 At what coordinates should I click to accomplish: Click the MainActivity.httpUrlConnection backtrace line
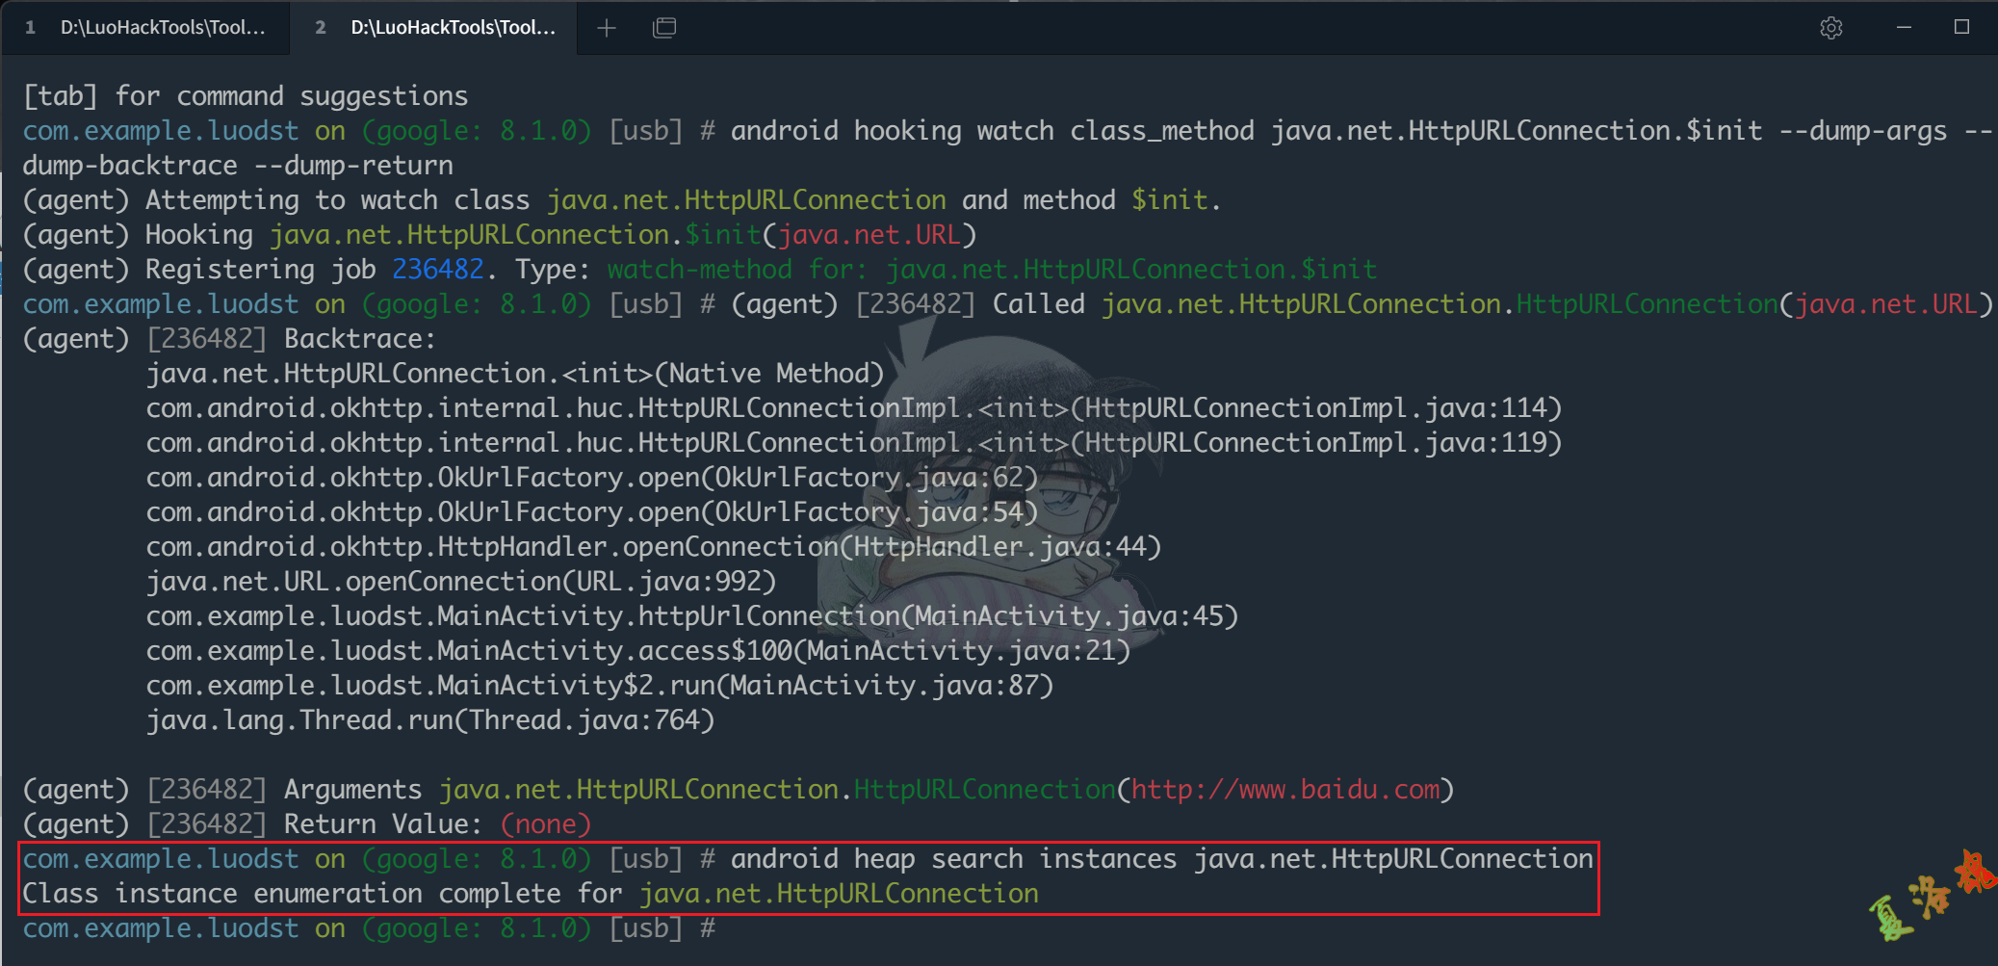(691, 616)
